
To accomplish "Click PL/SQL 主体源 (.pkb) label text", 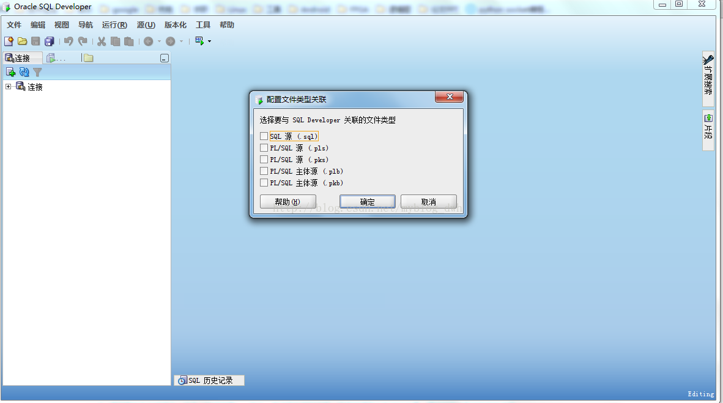I will pos(306,183).
